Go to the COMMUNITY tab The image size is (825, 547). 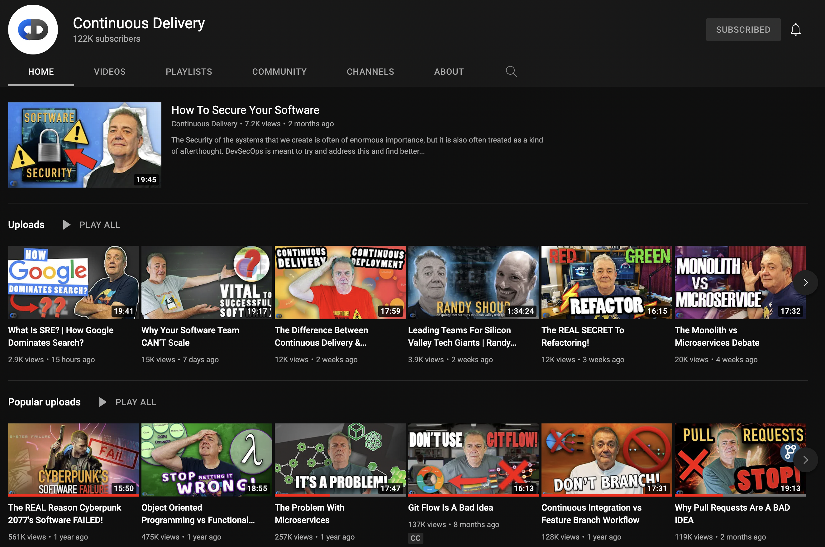(279, 72)
